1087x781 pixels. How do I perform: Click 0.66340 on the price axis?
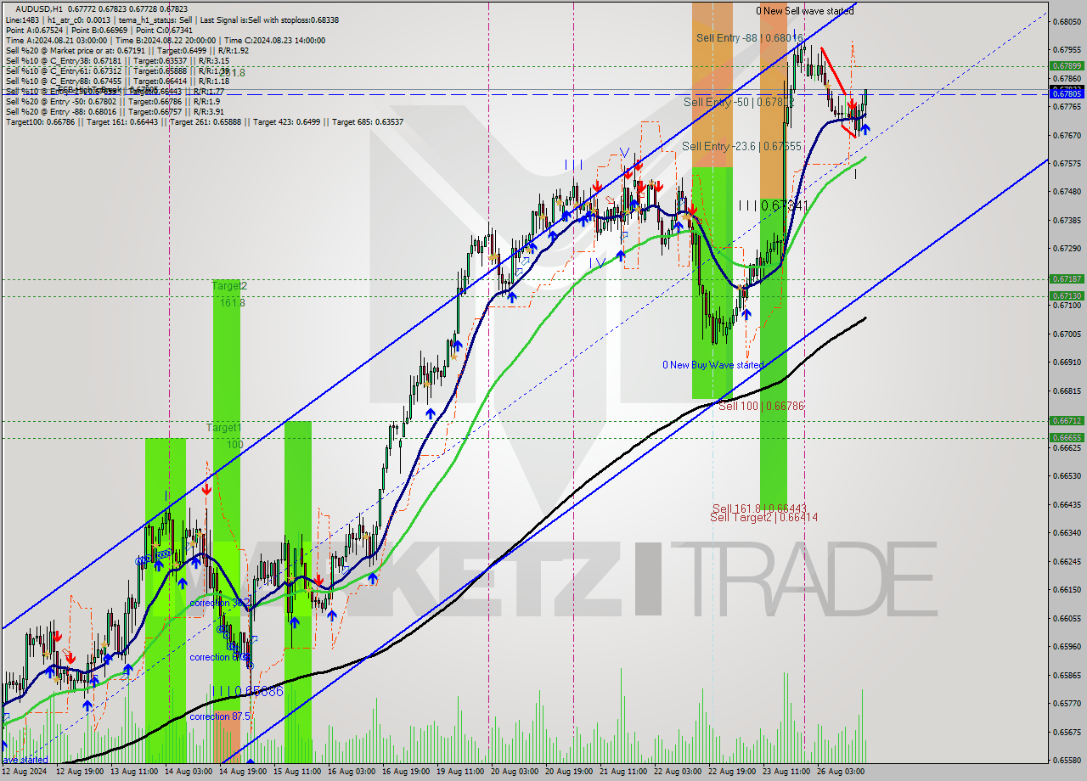tap(1067, 533)
